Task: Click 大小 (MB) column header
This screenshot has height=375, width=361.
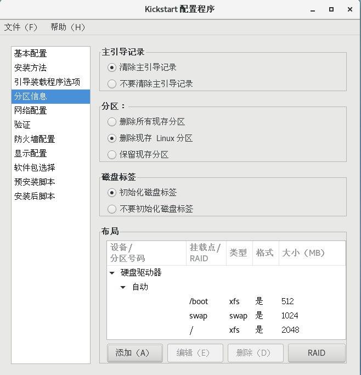Action: [312, 253]
